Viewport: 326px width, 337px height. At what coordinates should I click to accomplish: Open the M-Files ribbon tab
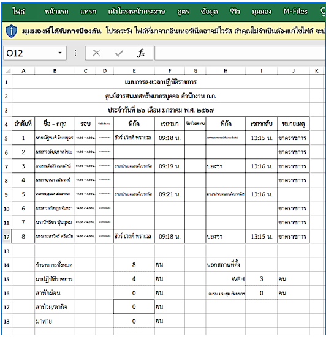tap(295, 12)
